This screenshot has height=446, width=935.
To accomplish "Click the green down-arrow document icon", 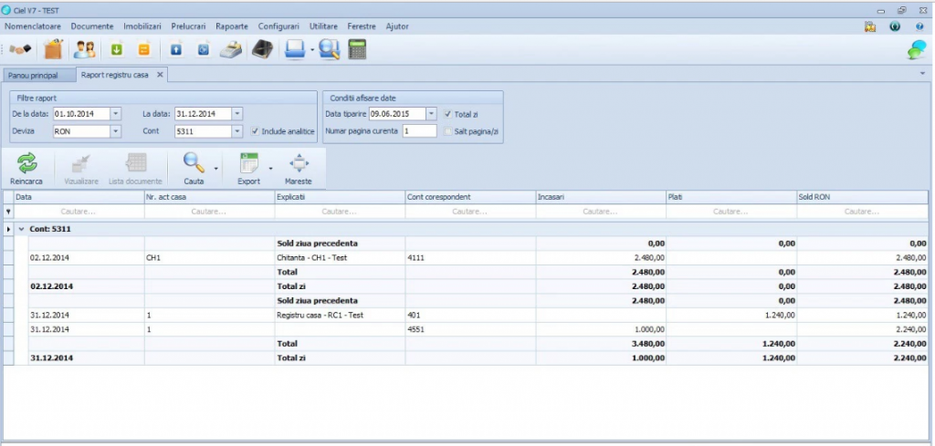I will (116, 50).
